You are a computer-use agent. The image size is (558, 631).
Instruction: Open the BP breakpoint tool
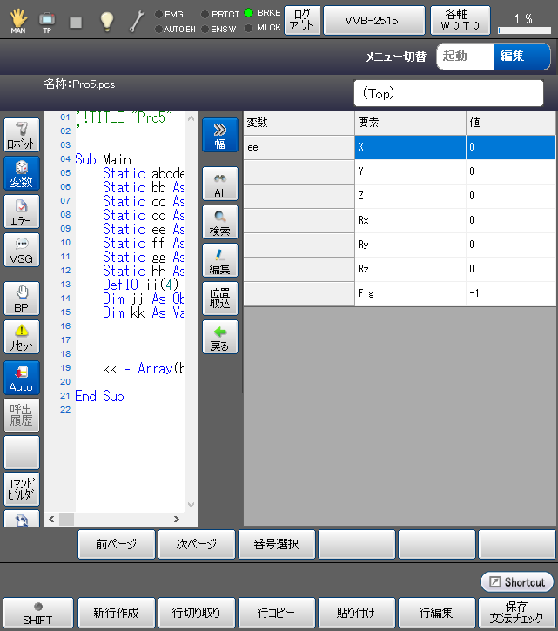coord(22,298)
